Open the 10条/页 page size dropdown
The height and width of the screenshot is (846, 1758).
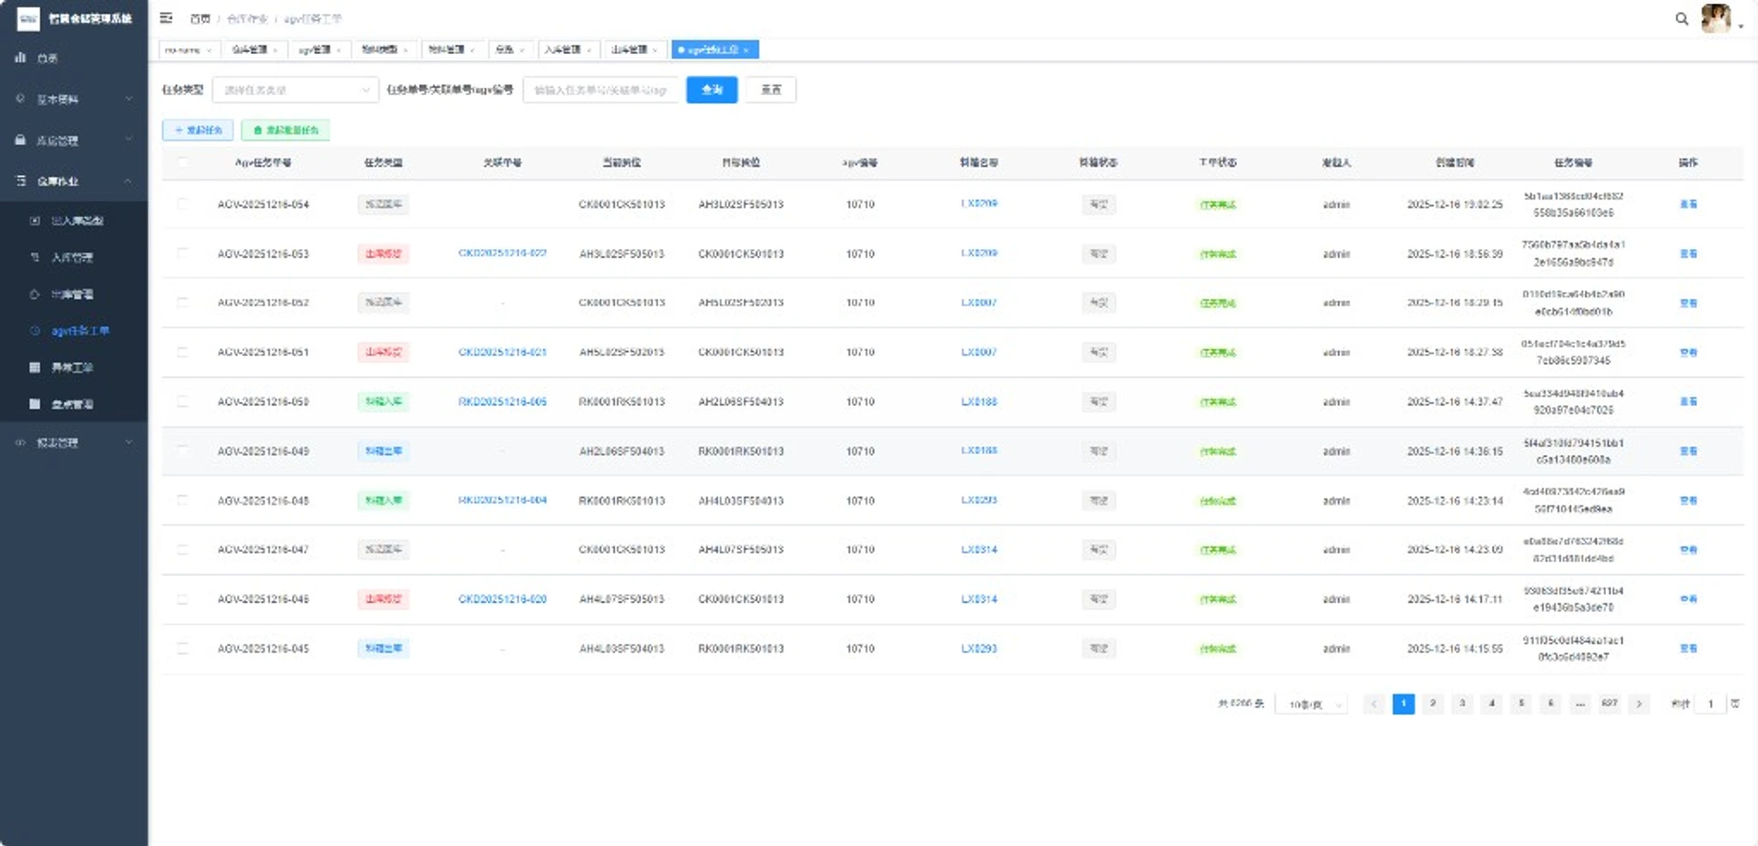[x=1311, y=704]
